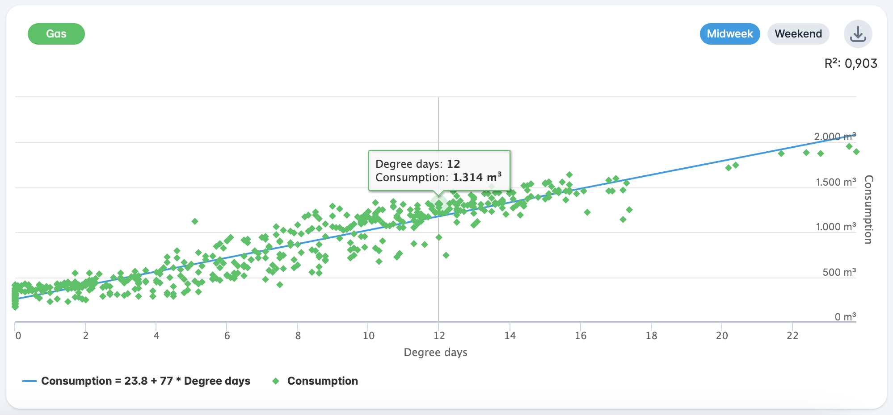Click the 2.000 m³ axis label

[835, 137]
